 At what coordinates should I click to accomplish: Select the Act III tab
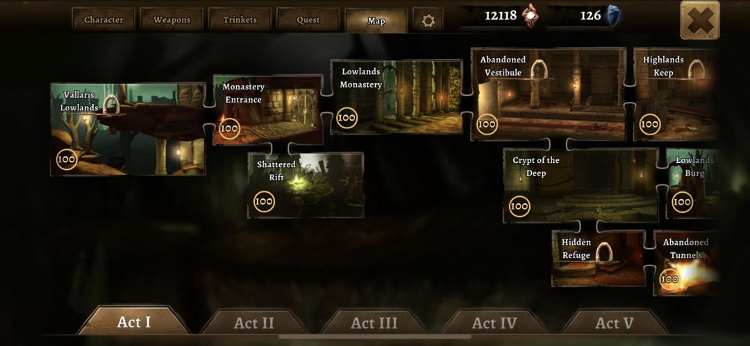[x=374, y=322]
